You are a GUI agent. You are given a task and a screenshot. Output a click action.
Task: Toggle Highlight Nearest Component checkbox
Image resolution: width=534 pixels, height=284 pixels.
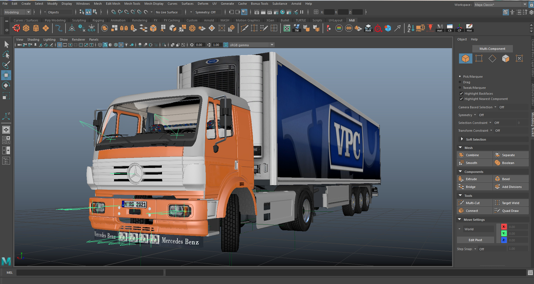coord(461,99)
